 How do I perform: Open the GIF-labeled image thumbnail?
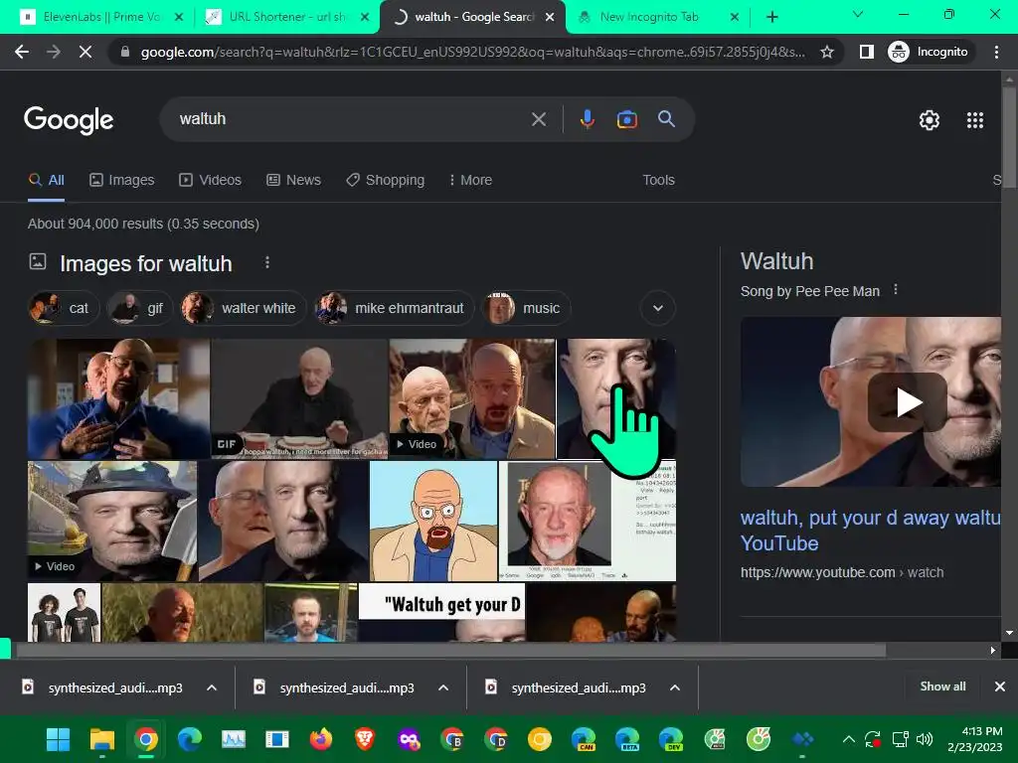pos(298,398)
